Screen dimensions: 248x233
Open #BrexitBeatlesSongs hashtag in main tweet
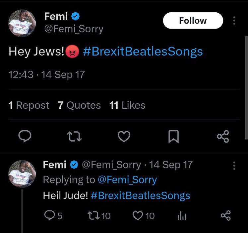[143, 52]
